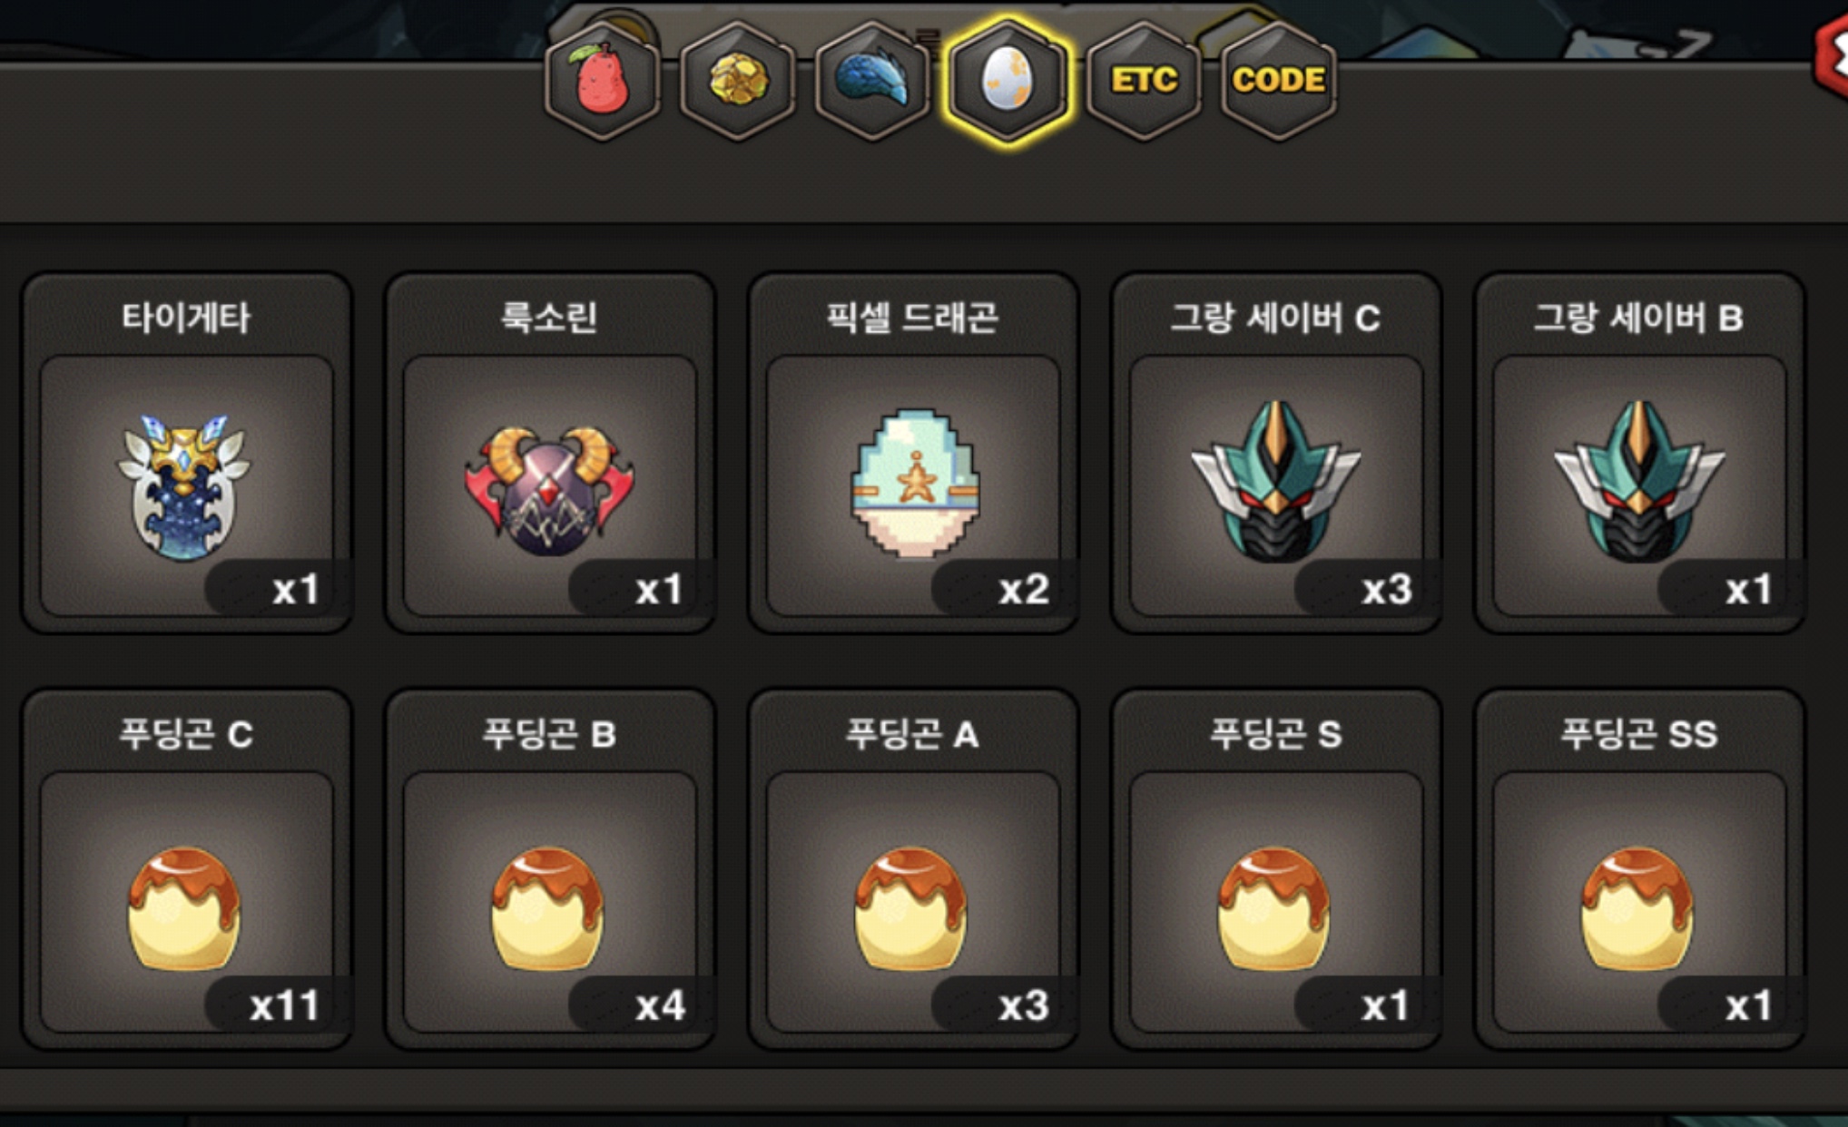Select the 그랑 세이버 B helmet
This screenshot has width=1848, height=1127.
1639,481
